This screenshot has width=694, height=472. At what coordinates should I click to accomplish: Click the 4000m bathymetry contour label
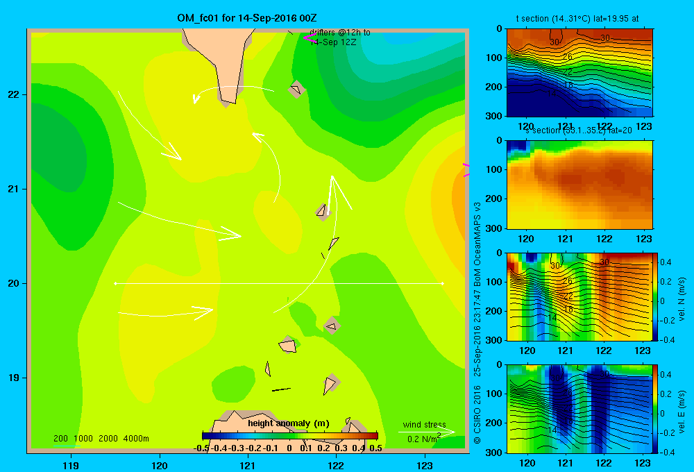pos(136,439)
